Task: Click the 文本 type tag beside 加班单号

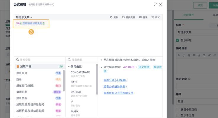Action: pyautogui.click(x=58, y=73)
